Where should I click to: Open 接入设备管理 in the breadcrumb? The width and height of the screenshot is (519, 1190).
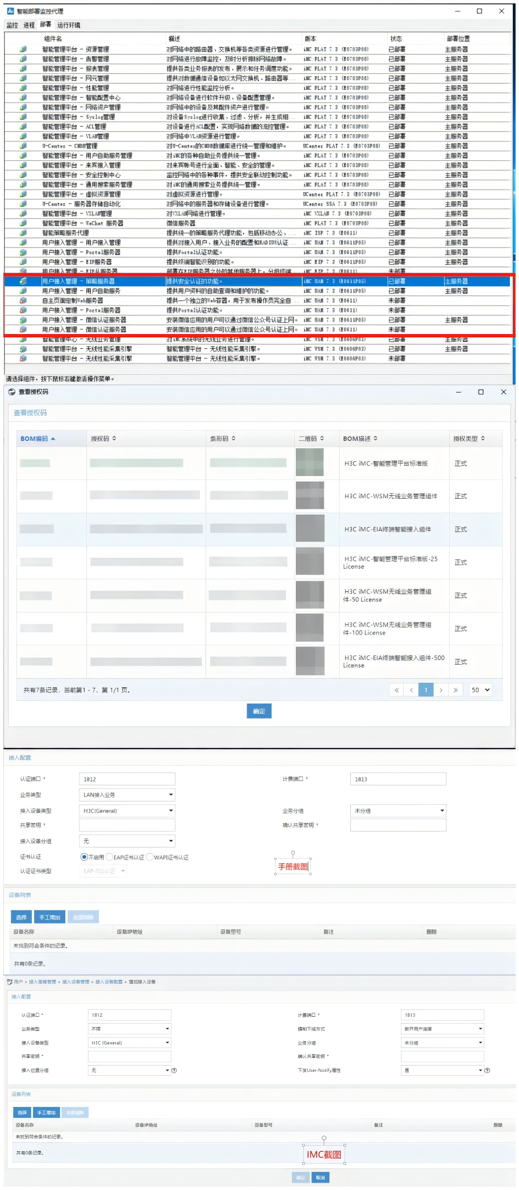tap(76, 982)
